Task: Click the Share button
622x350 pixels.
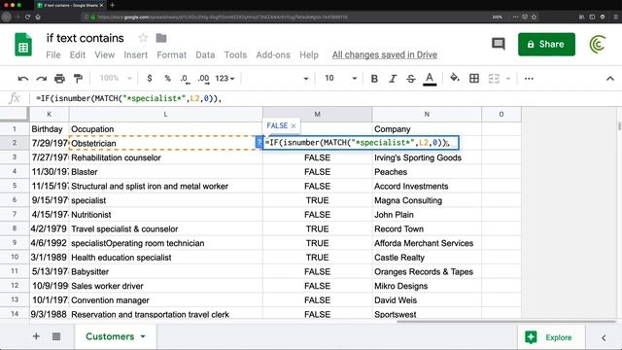Action: click(546, 44)
